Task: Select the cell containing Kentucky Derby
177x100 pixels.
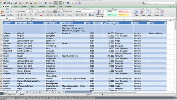Action: [158, 29]
